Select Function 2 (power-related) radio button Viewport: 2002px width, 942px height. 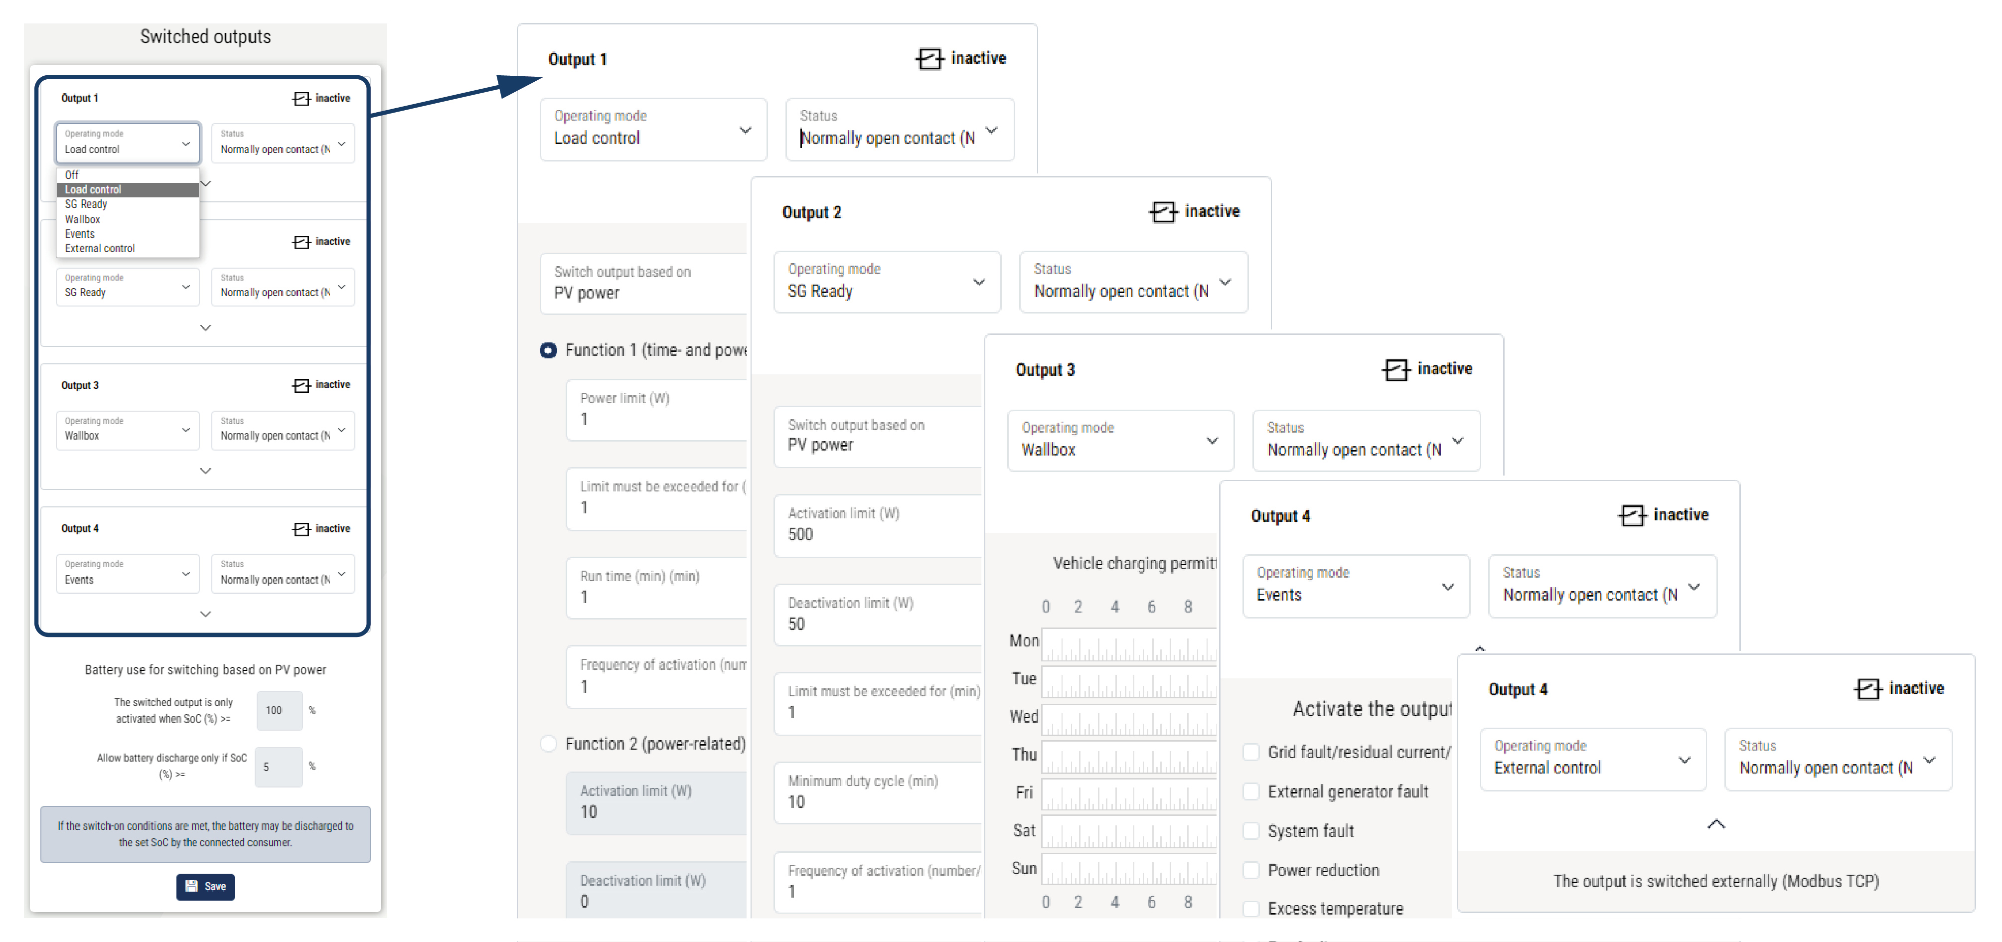point(549,744)
